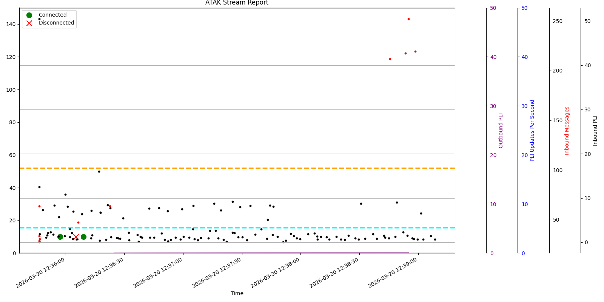The height and width of the screenshot is (302, 604).
Task: Click the 250 tick on the Inbound Messages axis
Action: coord(558,21)
